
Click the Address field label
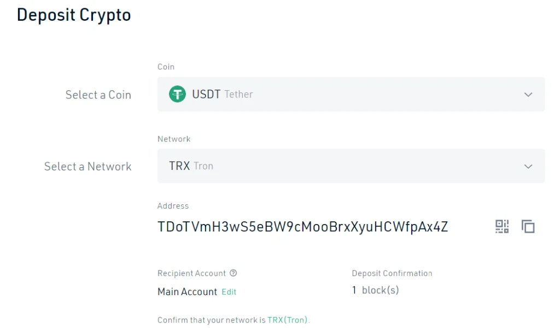click(173, 206)
